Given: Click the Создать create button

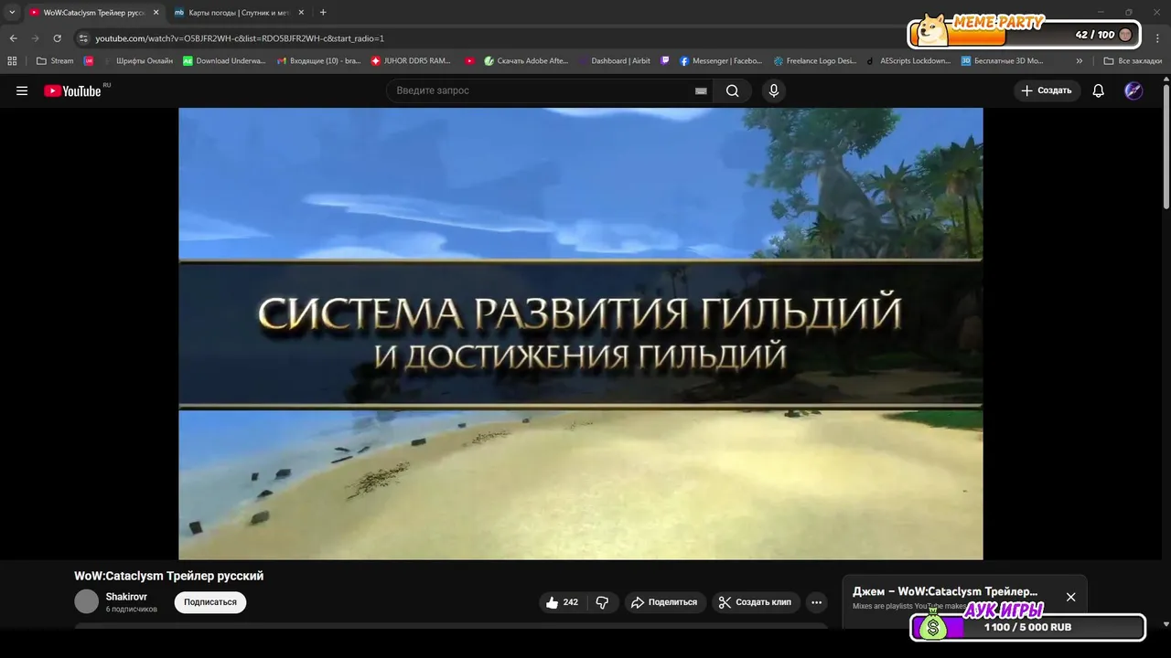Looking at the screenshot, I should point(1047,90).
